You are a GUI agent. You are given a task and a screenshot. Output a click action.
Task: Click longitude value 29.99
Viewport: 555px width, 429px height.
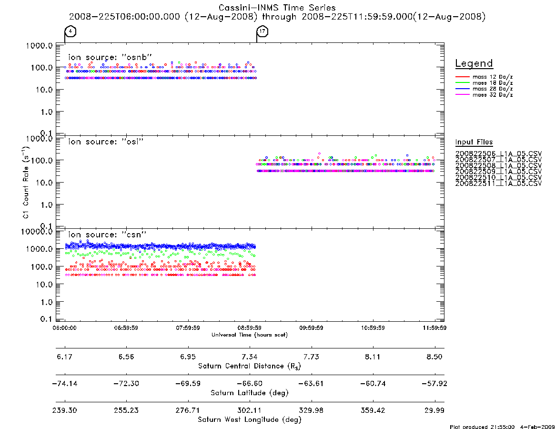pyautogui.click(x=434, y=410)
